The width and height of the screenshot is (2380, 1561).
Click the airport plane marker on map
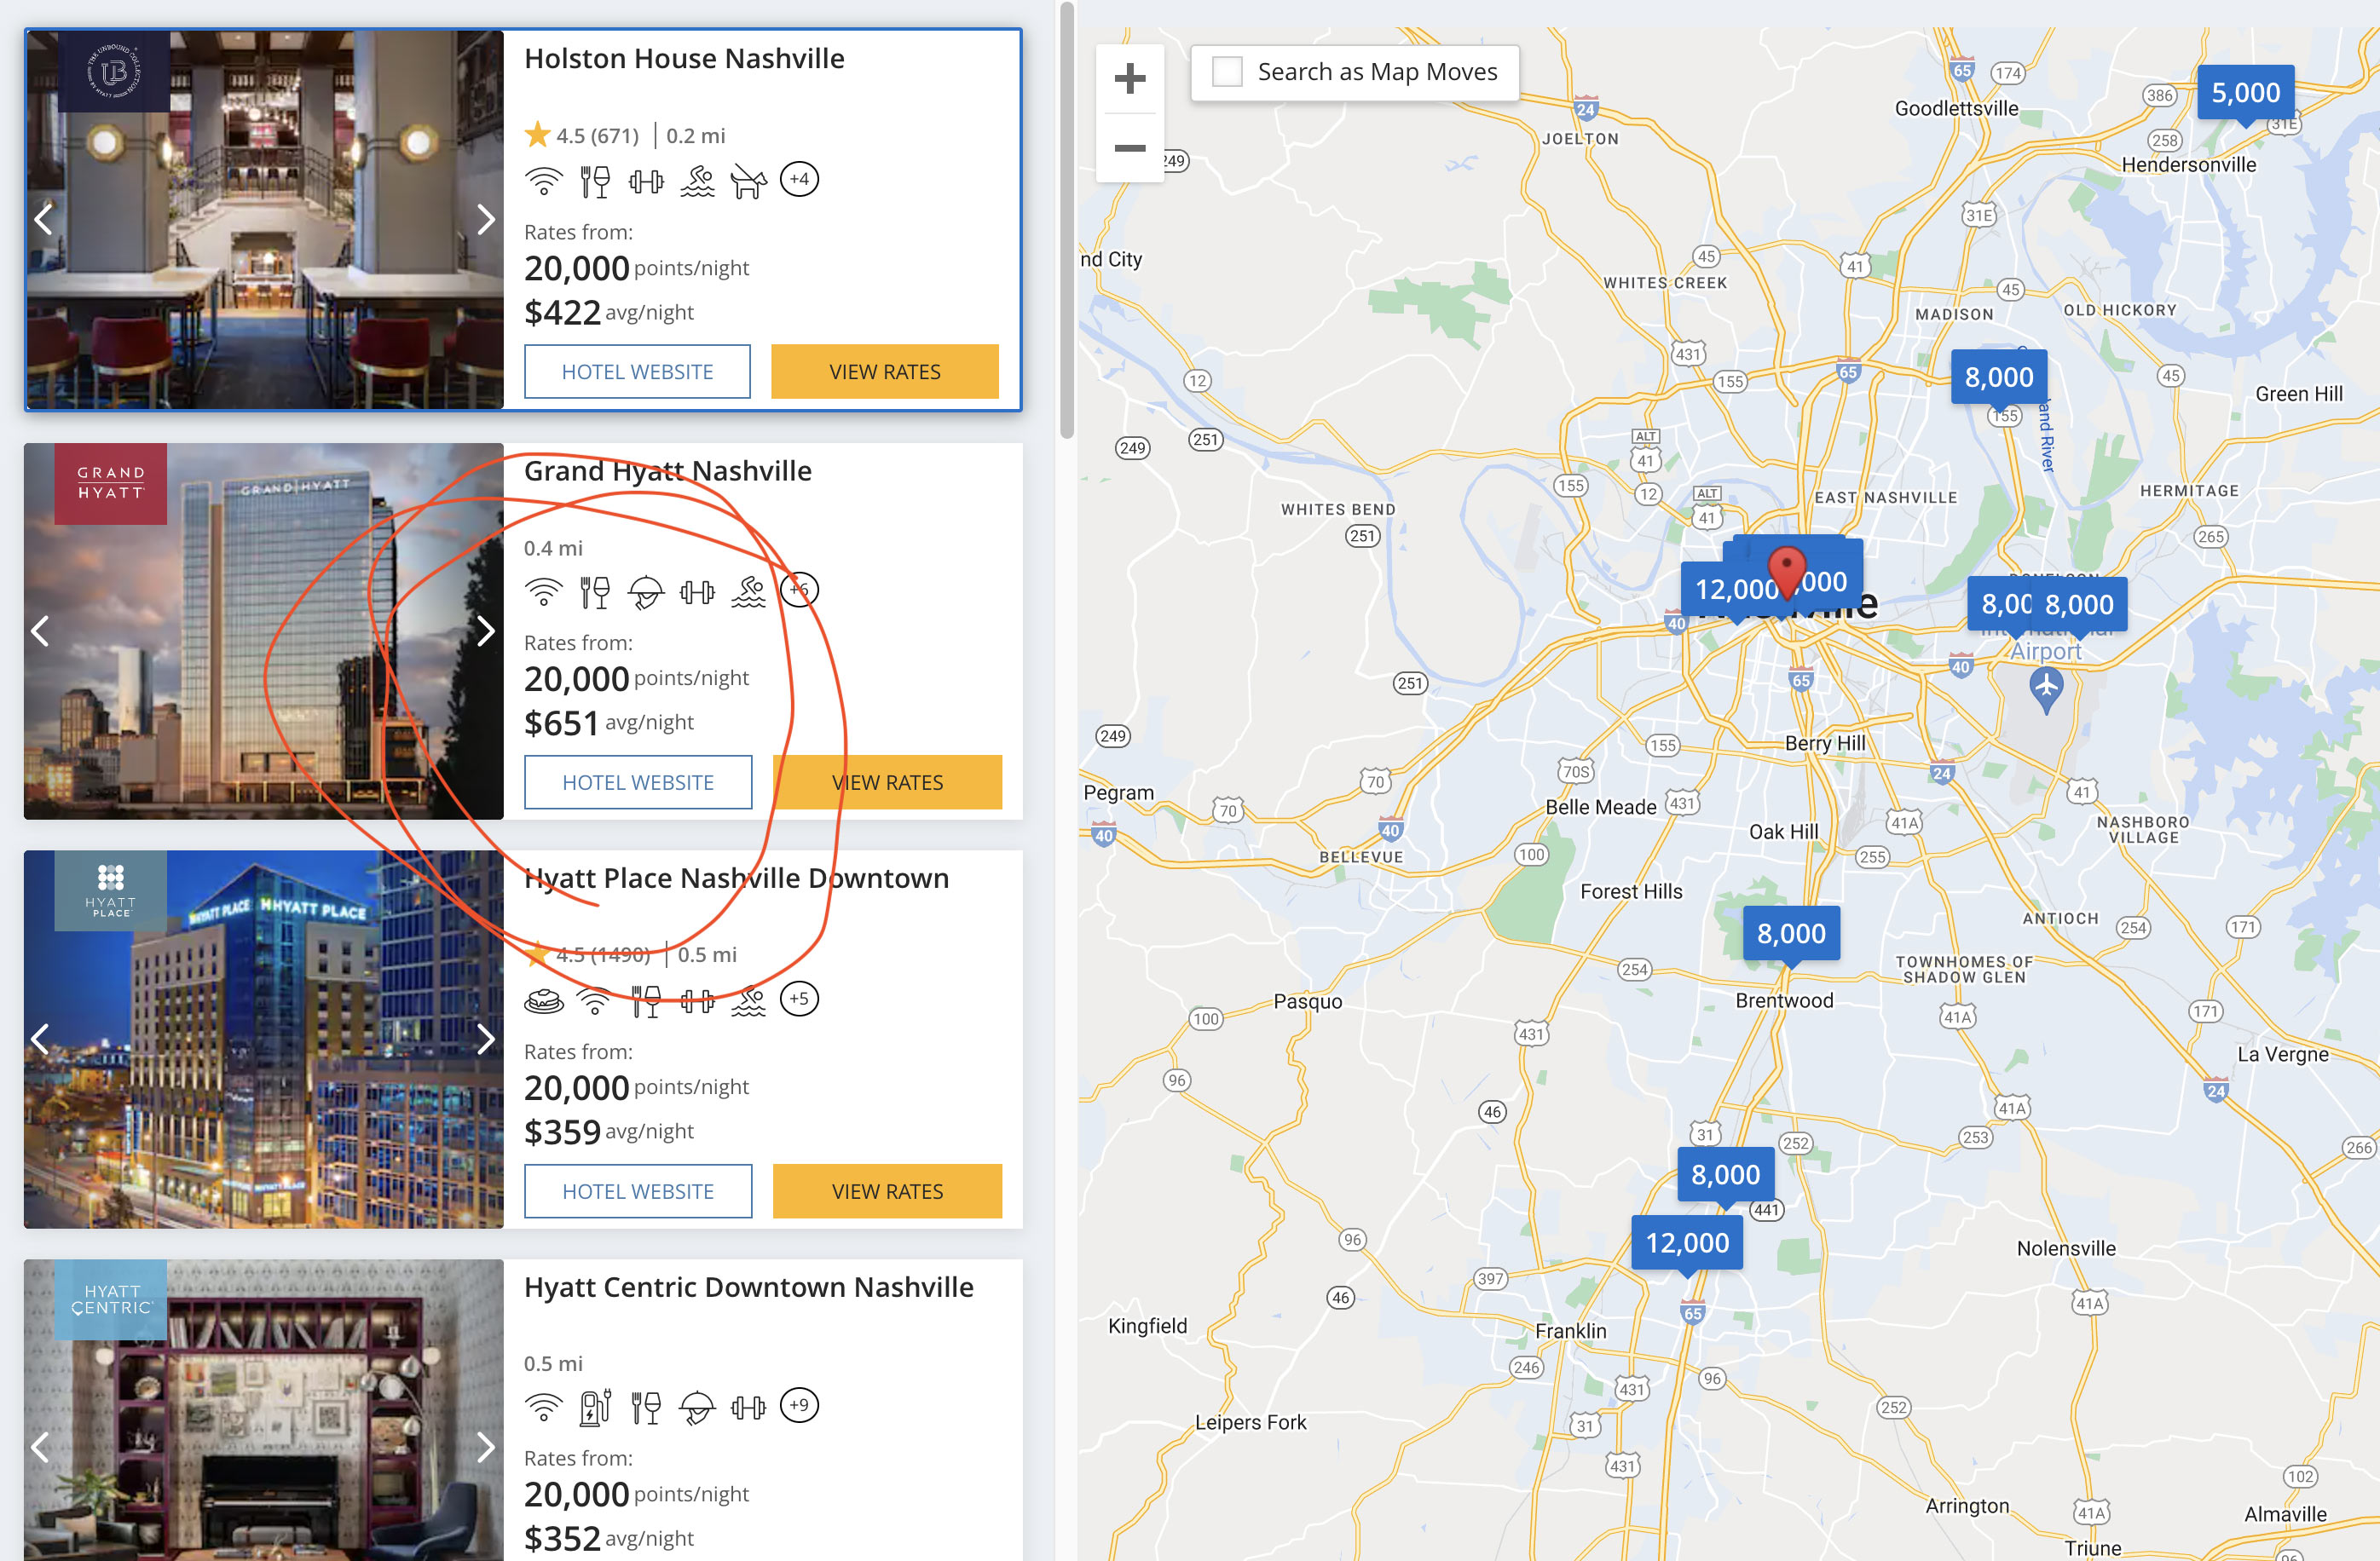click(x=2046, y=688)
